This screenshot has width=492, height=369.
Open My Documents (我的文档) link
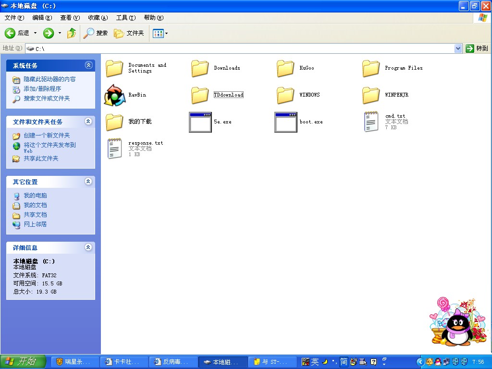click(x=35, y=205)
